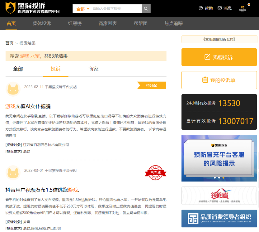This screenshot has width=259, height=232.
Task: Select the 商家 results tab
Action: click(x=93, y=69)
